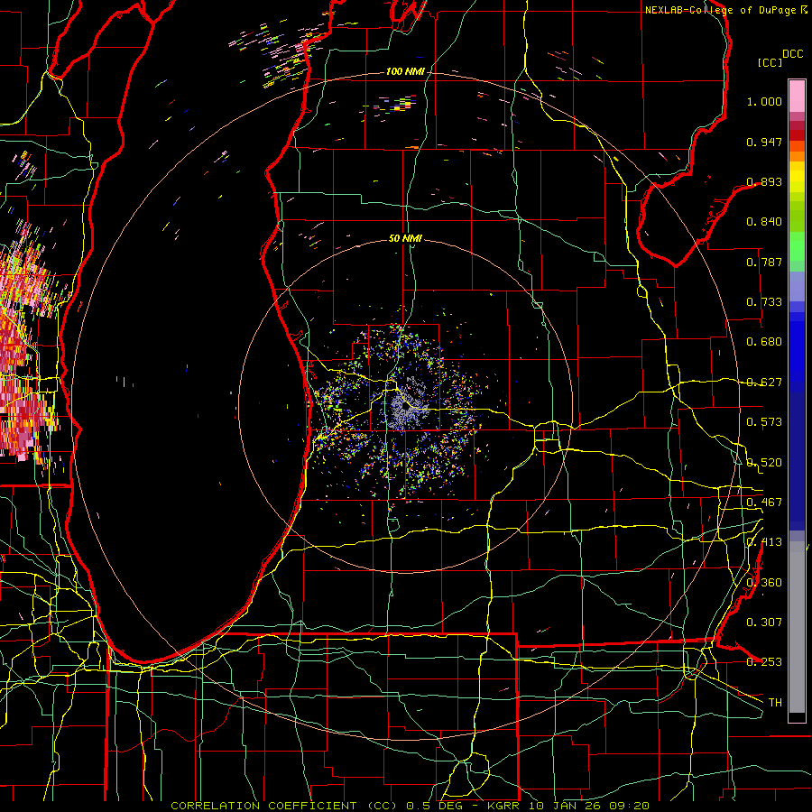Image resolution: width=812 pixels, height=812 pixels.
Task: Click the 1.000 legend value
Action: click(x=764, y=101)
